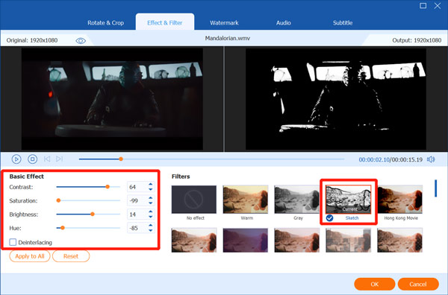Apply the Gray filter
Viewport: 448px width, 295px height.
click(x=297, y=199)
